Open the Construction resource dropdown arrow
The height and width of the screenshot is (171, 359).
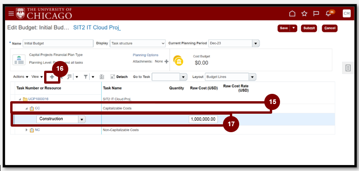(x=82, y=119)
